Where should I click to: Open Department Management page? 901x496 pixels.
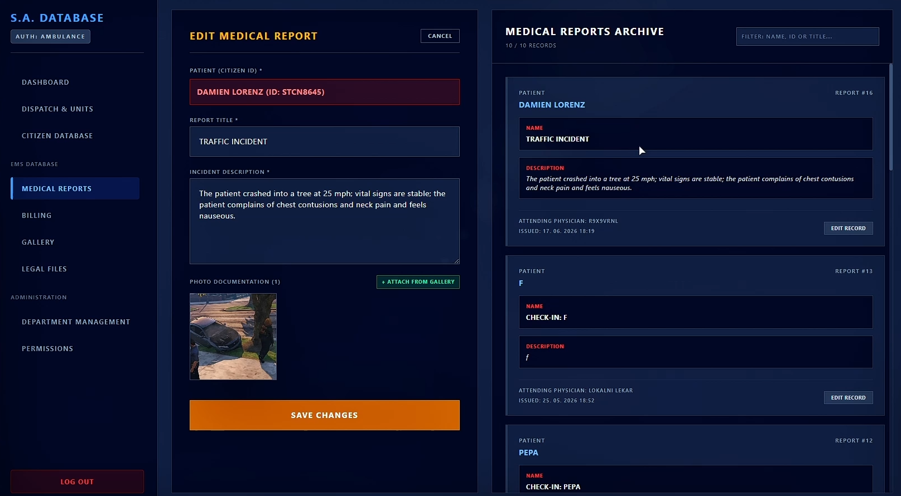(x=75, y=322)
